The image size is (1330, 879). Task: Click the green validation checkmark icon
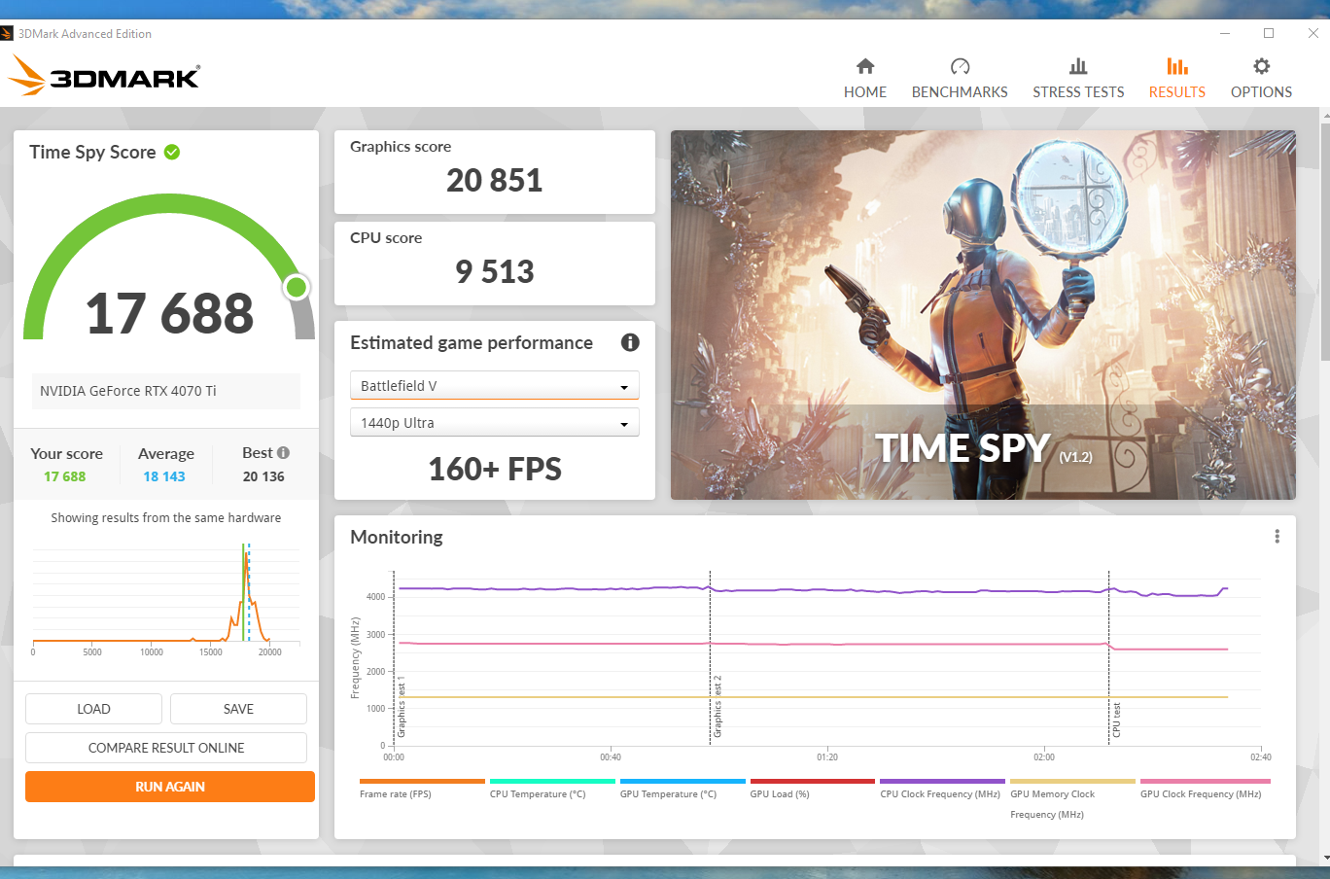[x=172, y=152]
